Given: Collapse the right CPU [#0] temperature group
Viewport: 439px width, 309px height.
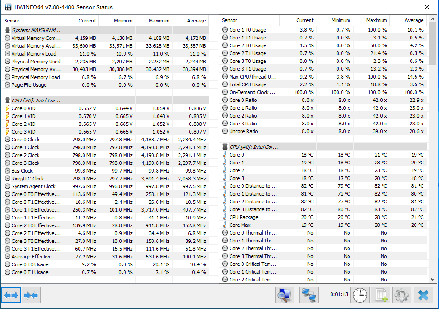Looking at the screenshot, I should point(250,147).
